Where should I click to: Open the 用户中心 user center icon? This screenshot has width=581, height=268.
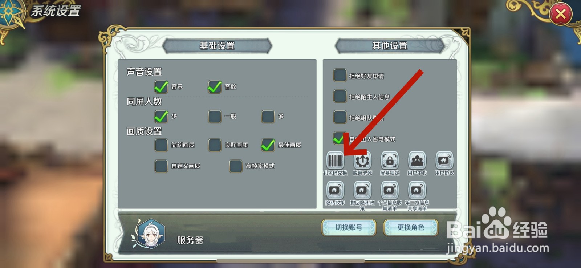(417, 161)
